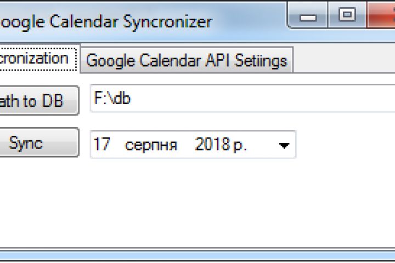Click empty panel area right of date picker
The height and width of the screenshot is (263, 395).
(x=346, y=145)
